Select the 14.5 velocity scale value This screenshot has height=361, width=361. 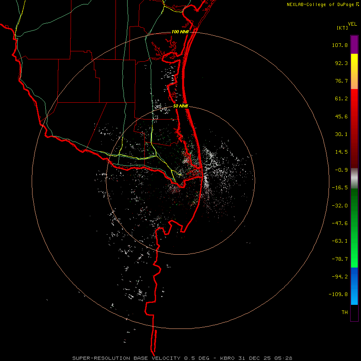click(x=341, y=152)
